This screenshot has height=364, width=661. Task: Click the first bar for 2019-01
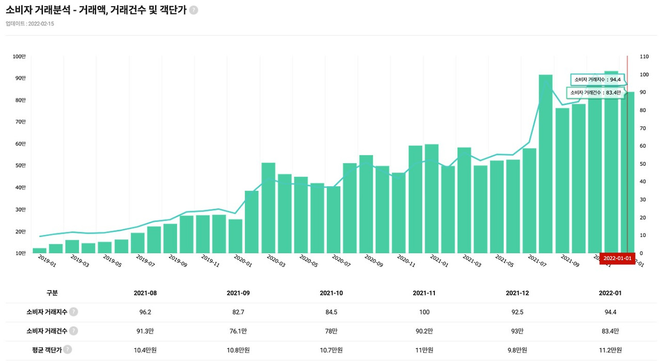[39, 250]
